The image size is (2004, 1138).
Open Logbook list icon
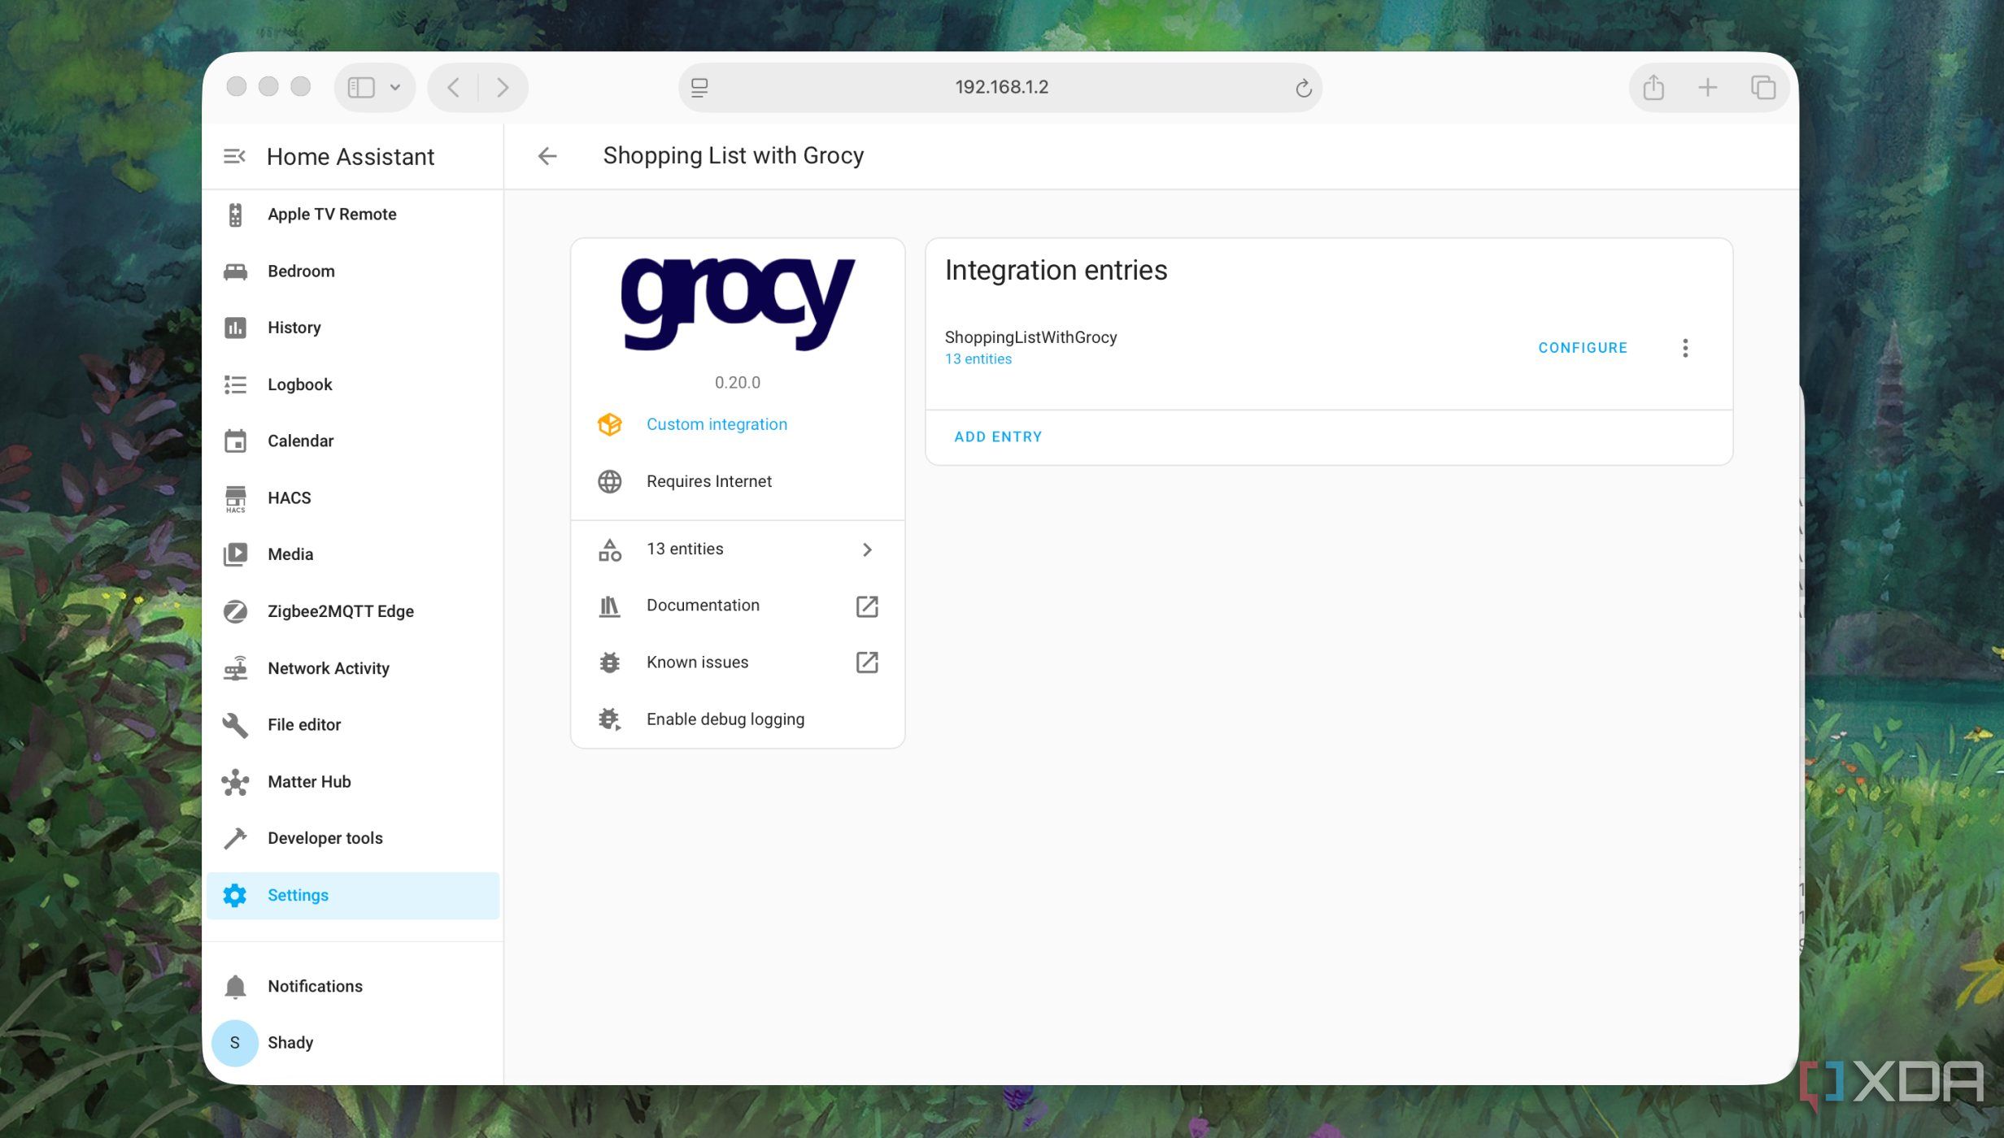pos(235,384)
